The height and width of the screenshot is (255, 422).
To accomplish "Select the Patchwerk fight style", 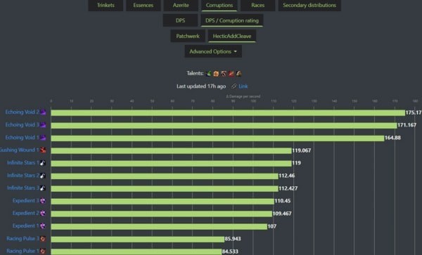I will pyautogui.click(x=188, y=36).
